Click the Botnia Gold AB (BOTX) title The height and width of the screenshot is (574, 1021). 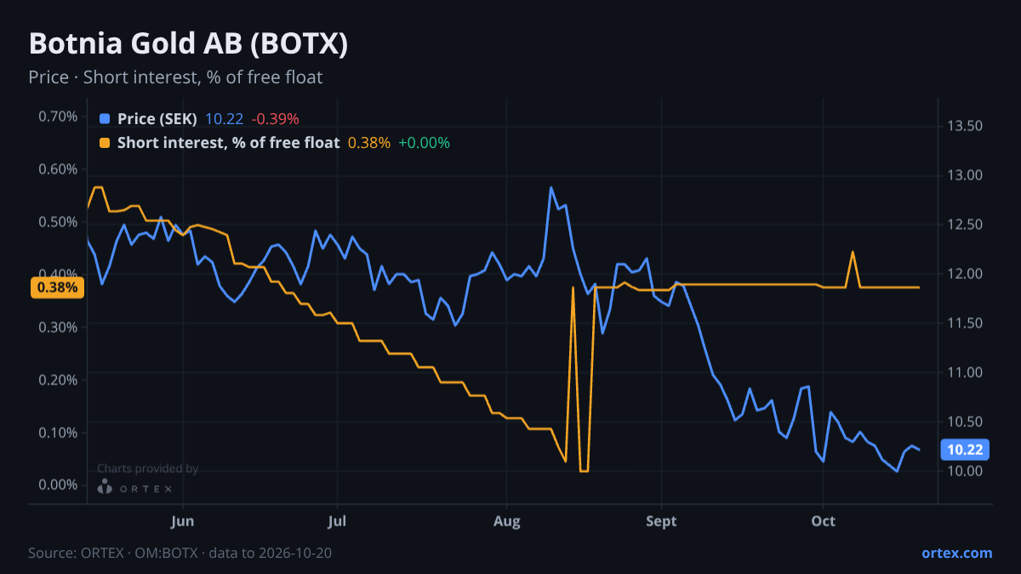tap(188, 44)
